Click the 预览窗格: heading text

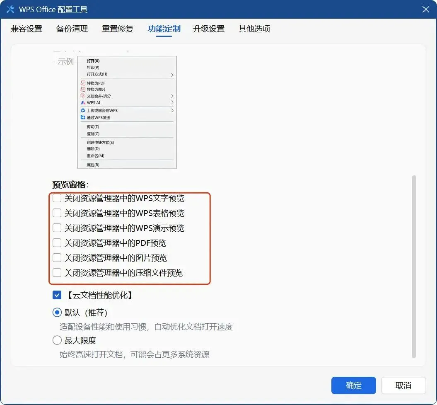pyautogui.click(x=70, y=184)
